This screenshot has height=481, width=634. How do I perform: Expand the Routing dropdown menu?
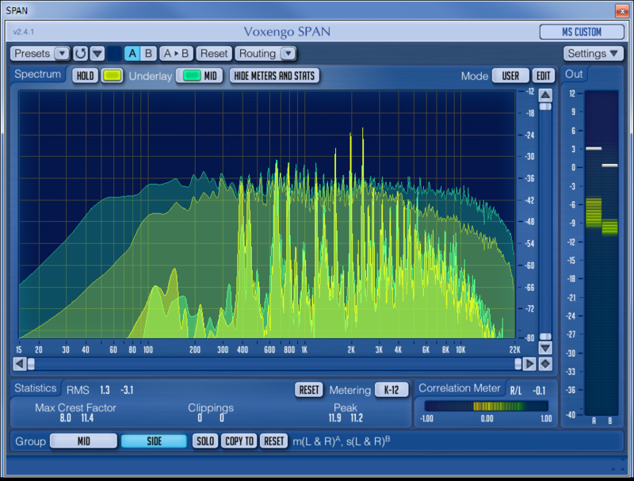265,53
